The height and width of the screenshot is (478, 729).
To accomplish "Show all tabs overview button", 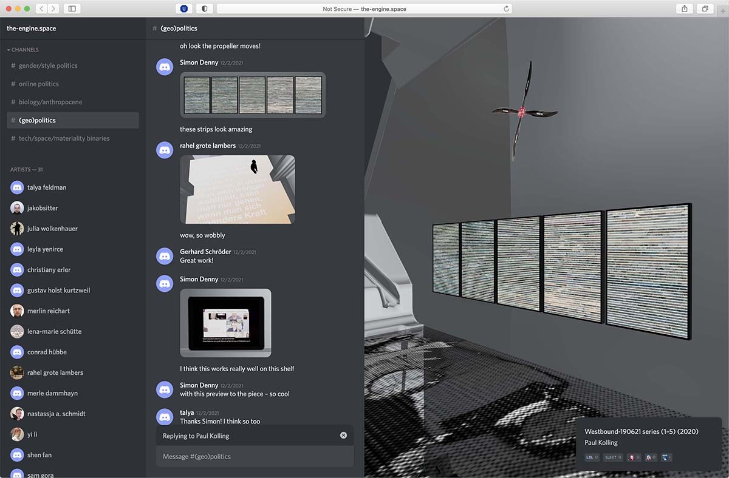I will tap(705, 8).
